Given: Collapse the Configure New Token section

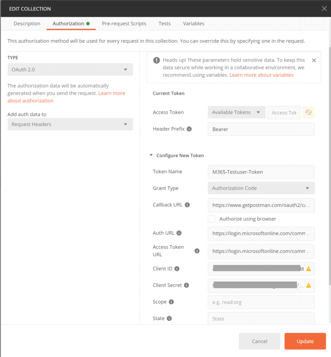Looking at the screenshot, I should [x=152, y=155].
